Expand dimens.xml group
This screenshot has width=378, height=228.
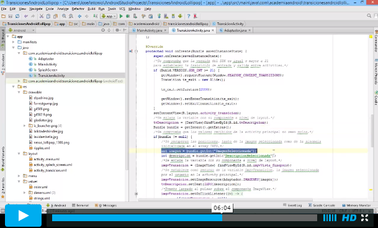(25, 193)
